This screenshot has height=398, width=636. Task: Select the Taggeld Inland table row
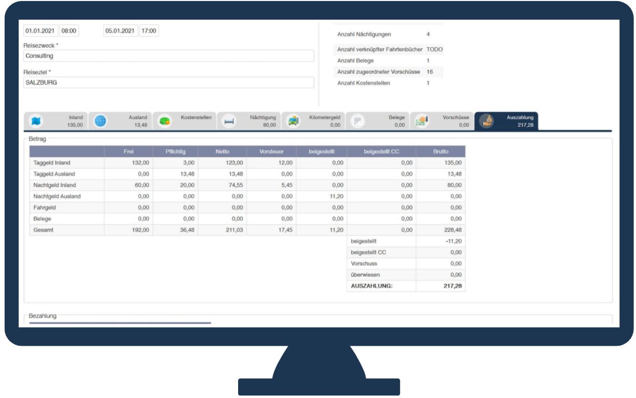[66, 163]
